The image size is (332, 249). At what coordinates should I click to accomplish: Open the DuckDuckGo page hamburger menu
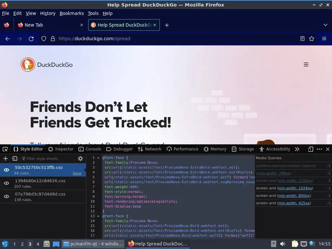pos(306,65)
